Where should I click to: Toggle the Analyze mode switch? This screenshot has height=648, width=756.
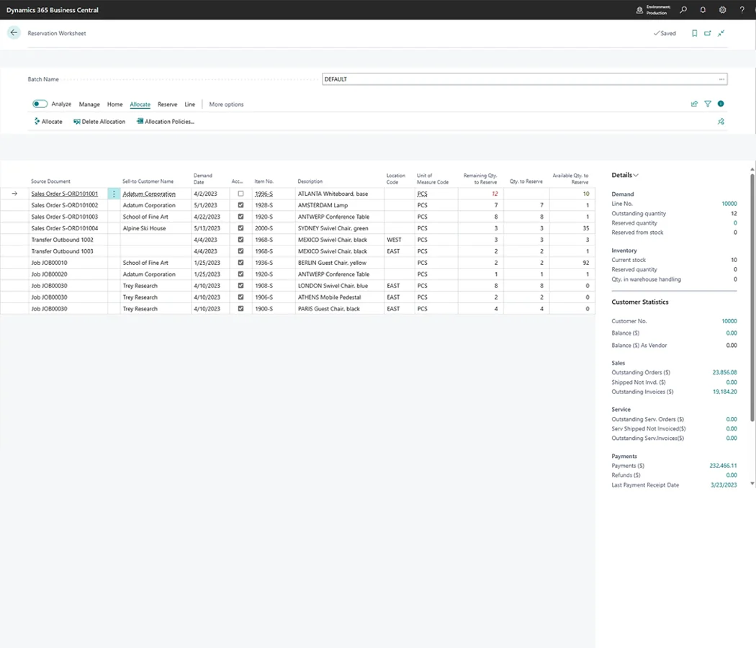click(40, 104)
